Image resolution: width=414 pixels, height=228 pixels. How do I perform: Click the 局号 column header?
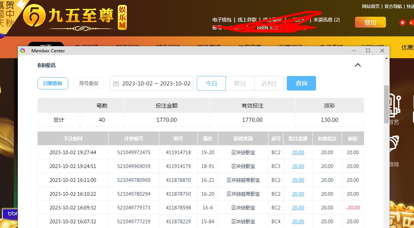click(x=178, y=139)
